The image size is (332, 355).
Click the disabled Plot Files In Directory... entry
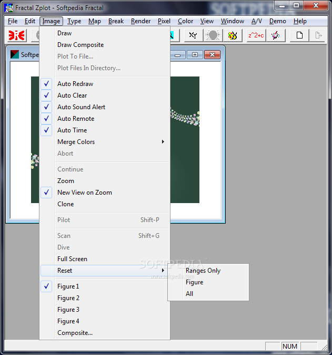[x=105, y=68]
